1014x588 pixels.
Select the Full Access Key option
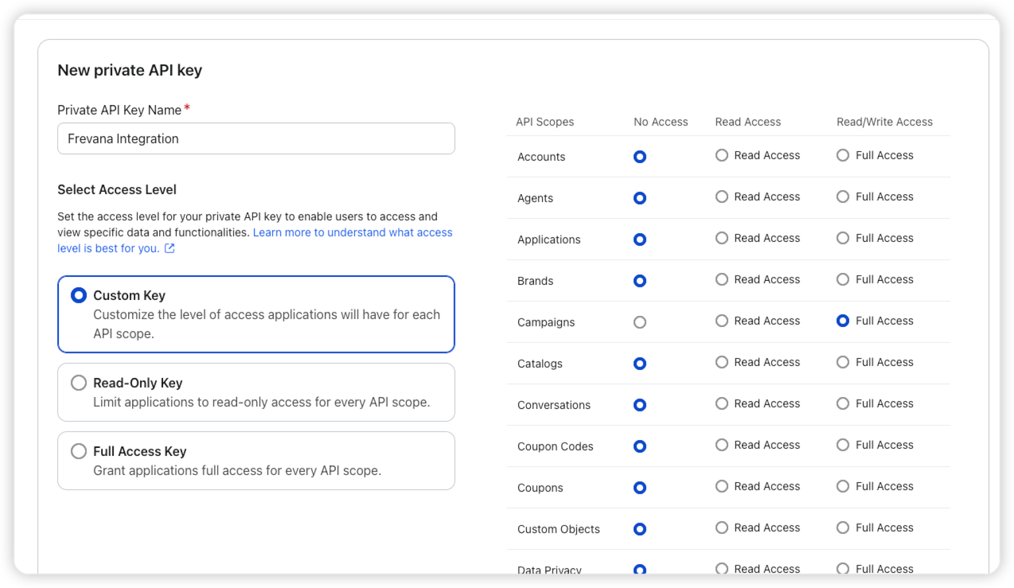coord(256,461)
